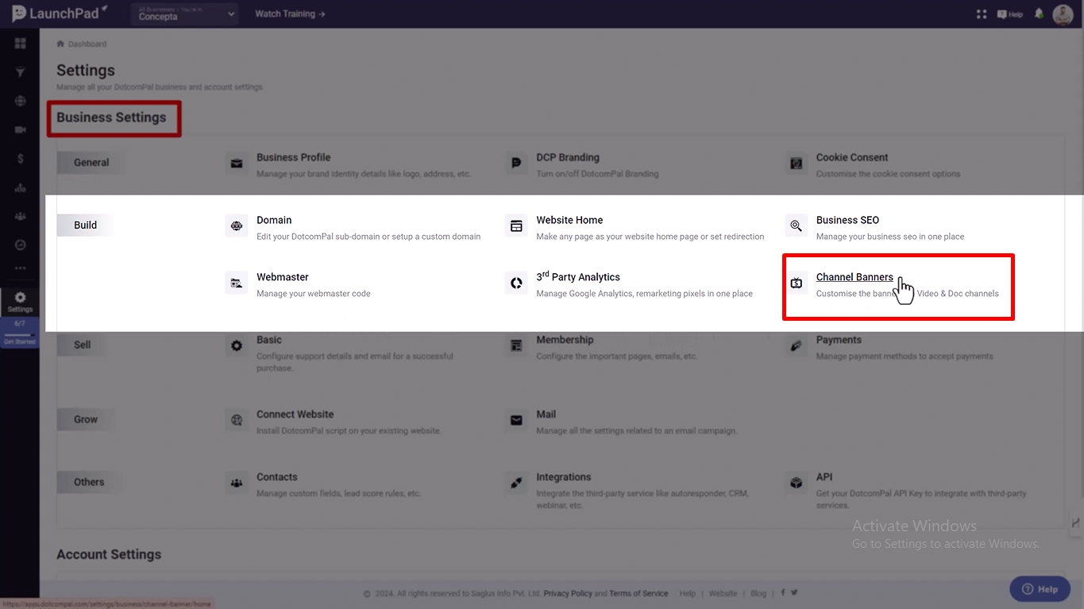Open the Business SEO link
Screen dimensions: 1084x609
click(847, 220)
